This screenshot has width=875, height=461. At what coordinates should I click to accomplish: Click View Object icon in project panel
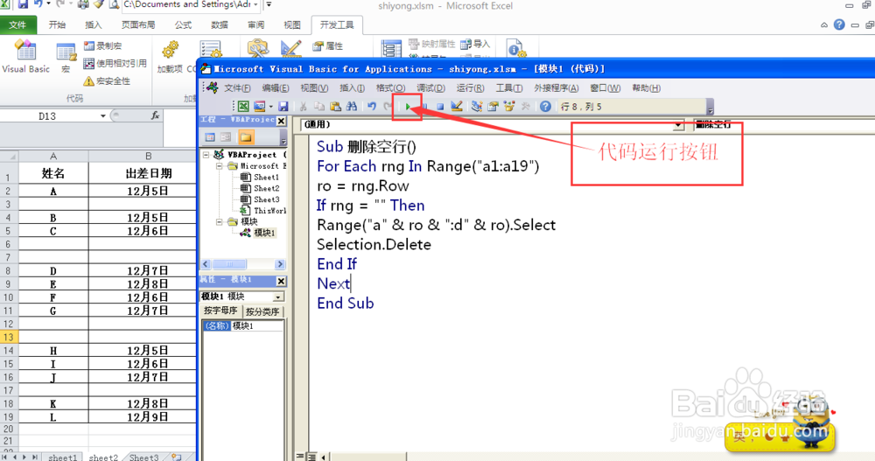[226, 136]
